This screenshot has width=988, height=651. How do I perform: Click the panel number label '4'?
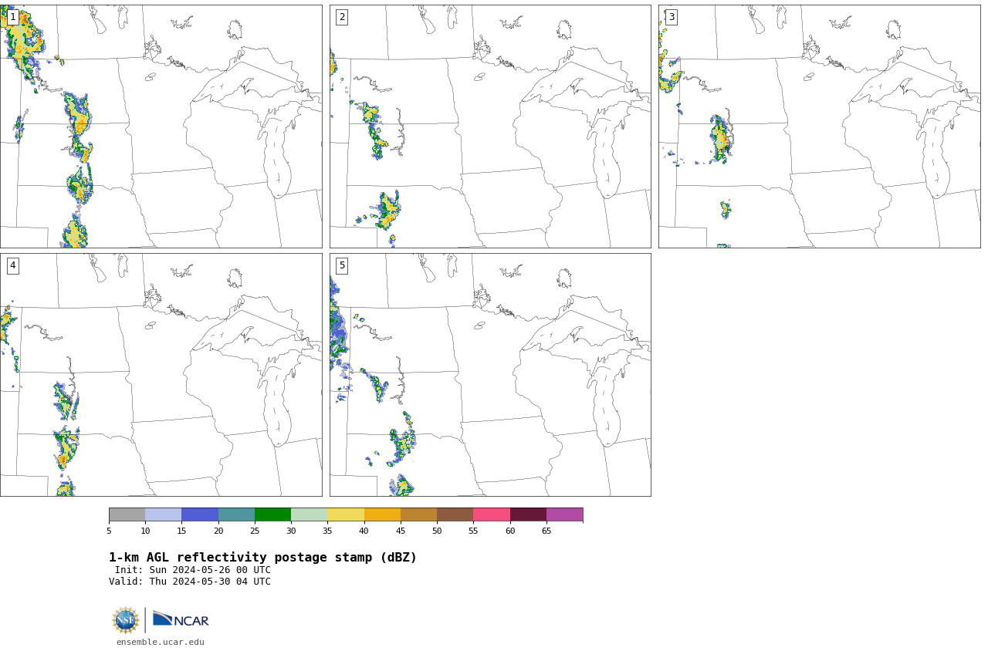coord(13,265)
